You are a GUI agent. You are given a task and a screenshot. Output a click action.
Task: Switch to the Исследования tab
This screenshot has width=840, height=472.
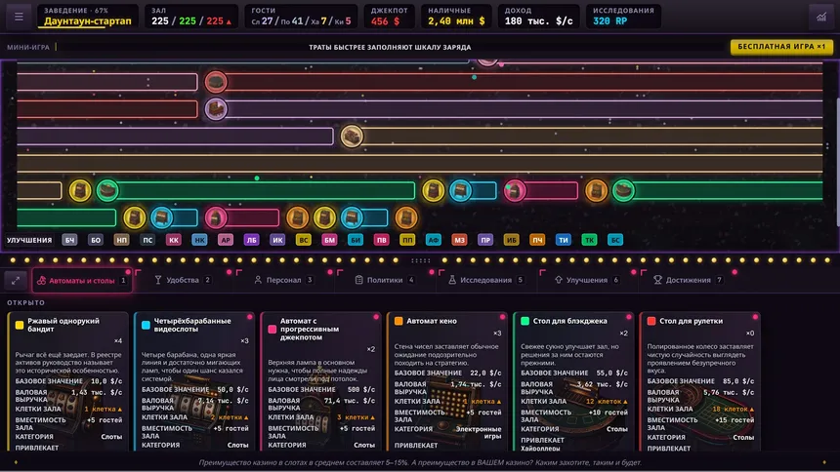tap(485, 280)
